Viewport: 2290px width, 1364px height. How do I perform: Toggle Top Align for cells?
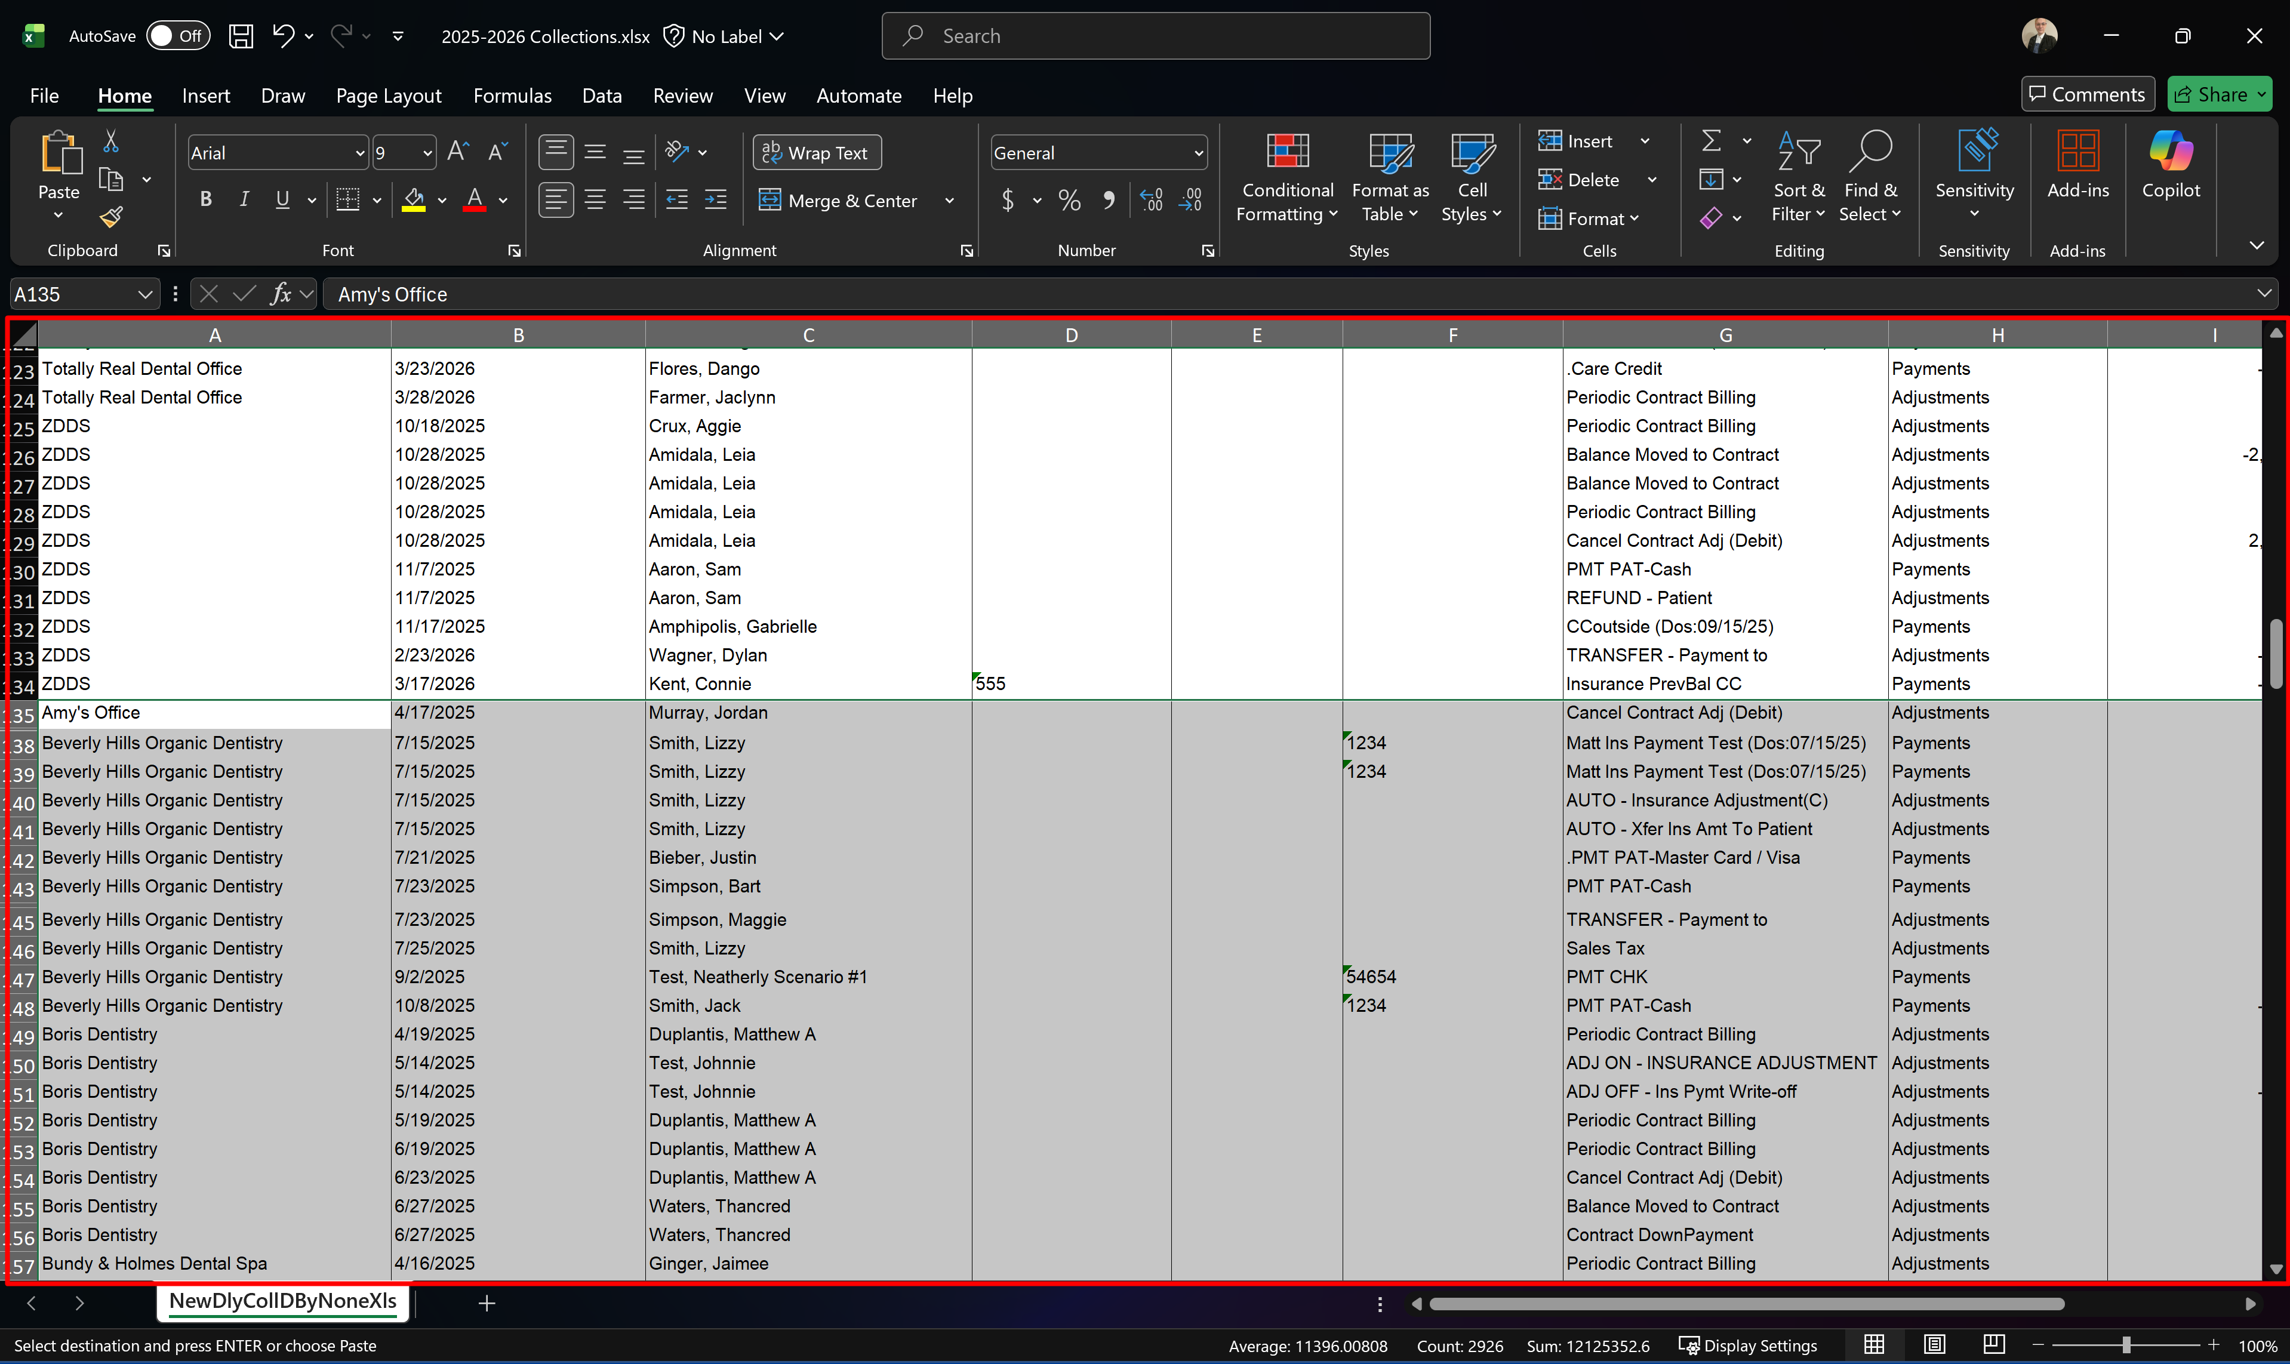point(555,152)
